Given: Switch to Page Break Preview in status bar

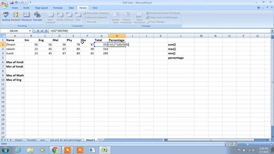Looking at the screenshot, I should pos(235,144).
